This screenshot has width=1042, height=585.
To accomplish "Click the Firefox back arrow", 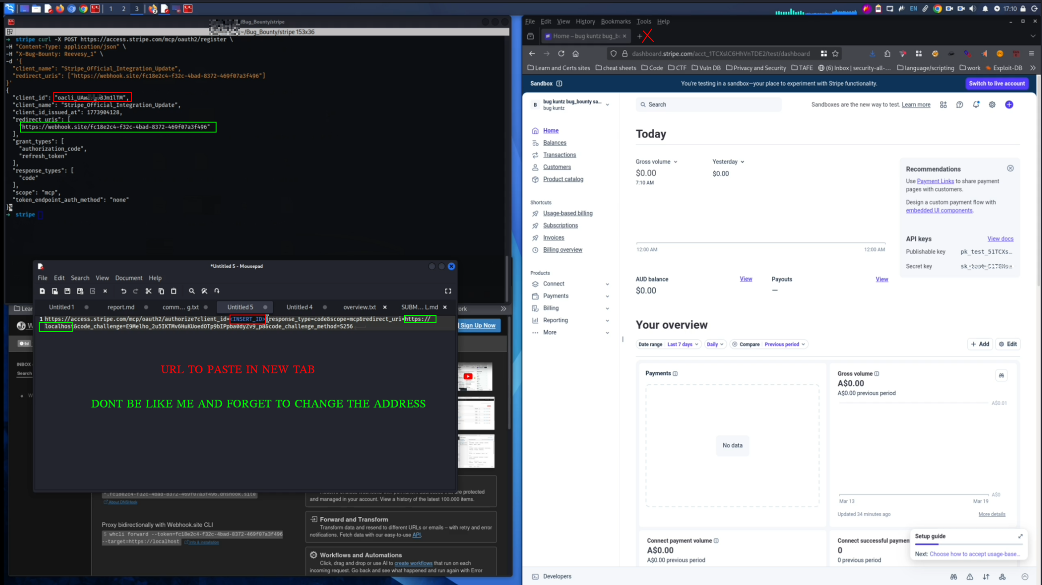I will tap(532, 54).
